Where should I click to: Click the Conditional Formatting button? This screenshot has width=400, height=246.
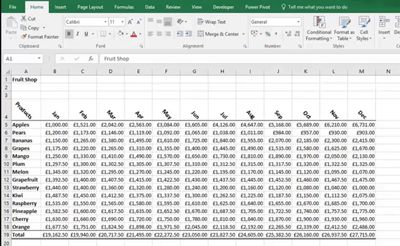[319, 28]
